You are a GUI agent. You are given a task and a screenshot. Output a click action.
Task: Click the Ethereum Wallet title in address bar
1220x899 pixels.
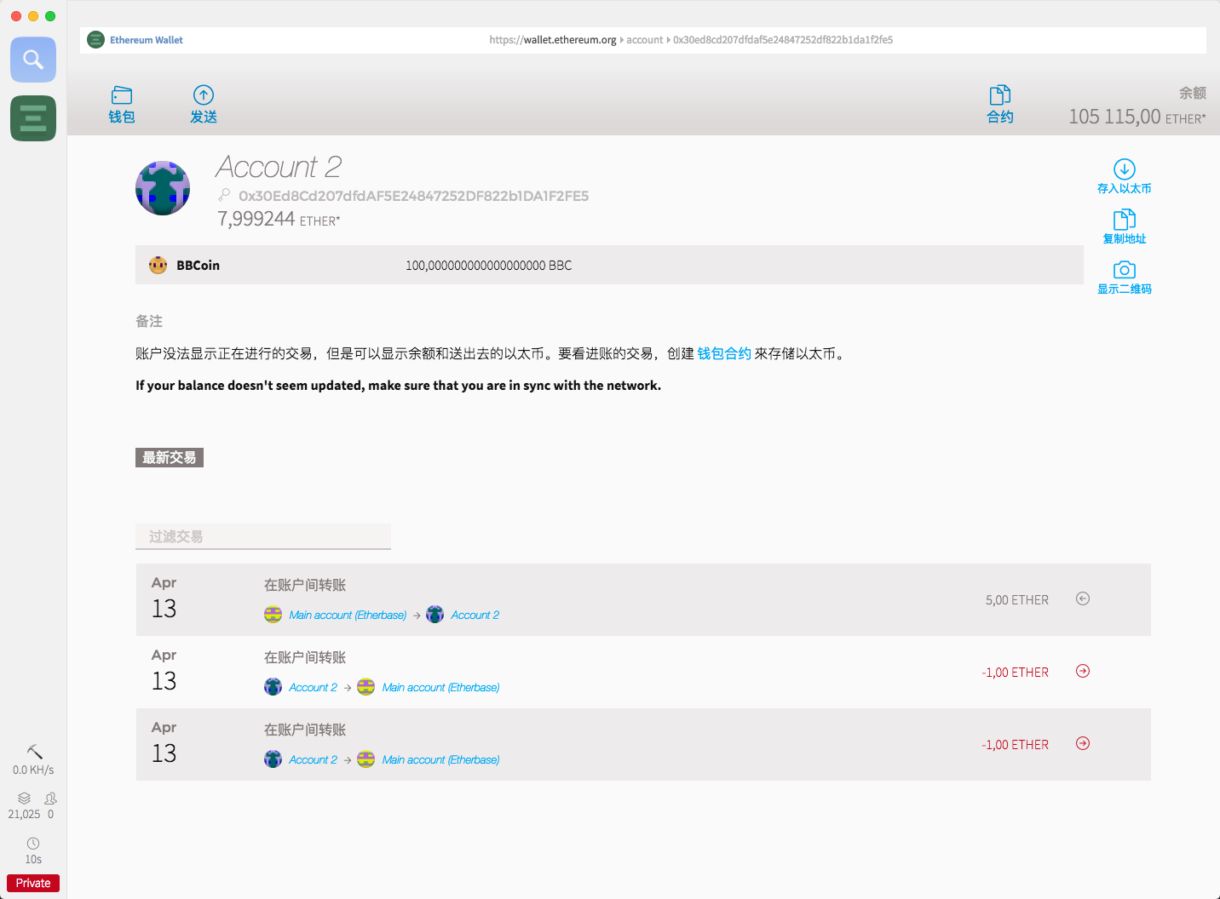(146, 40)
